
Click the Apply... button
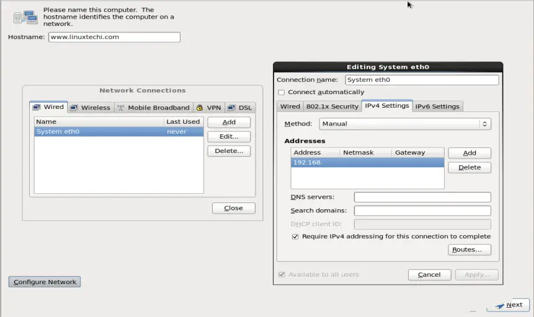(476, 274)
